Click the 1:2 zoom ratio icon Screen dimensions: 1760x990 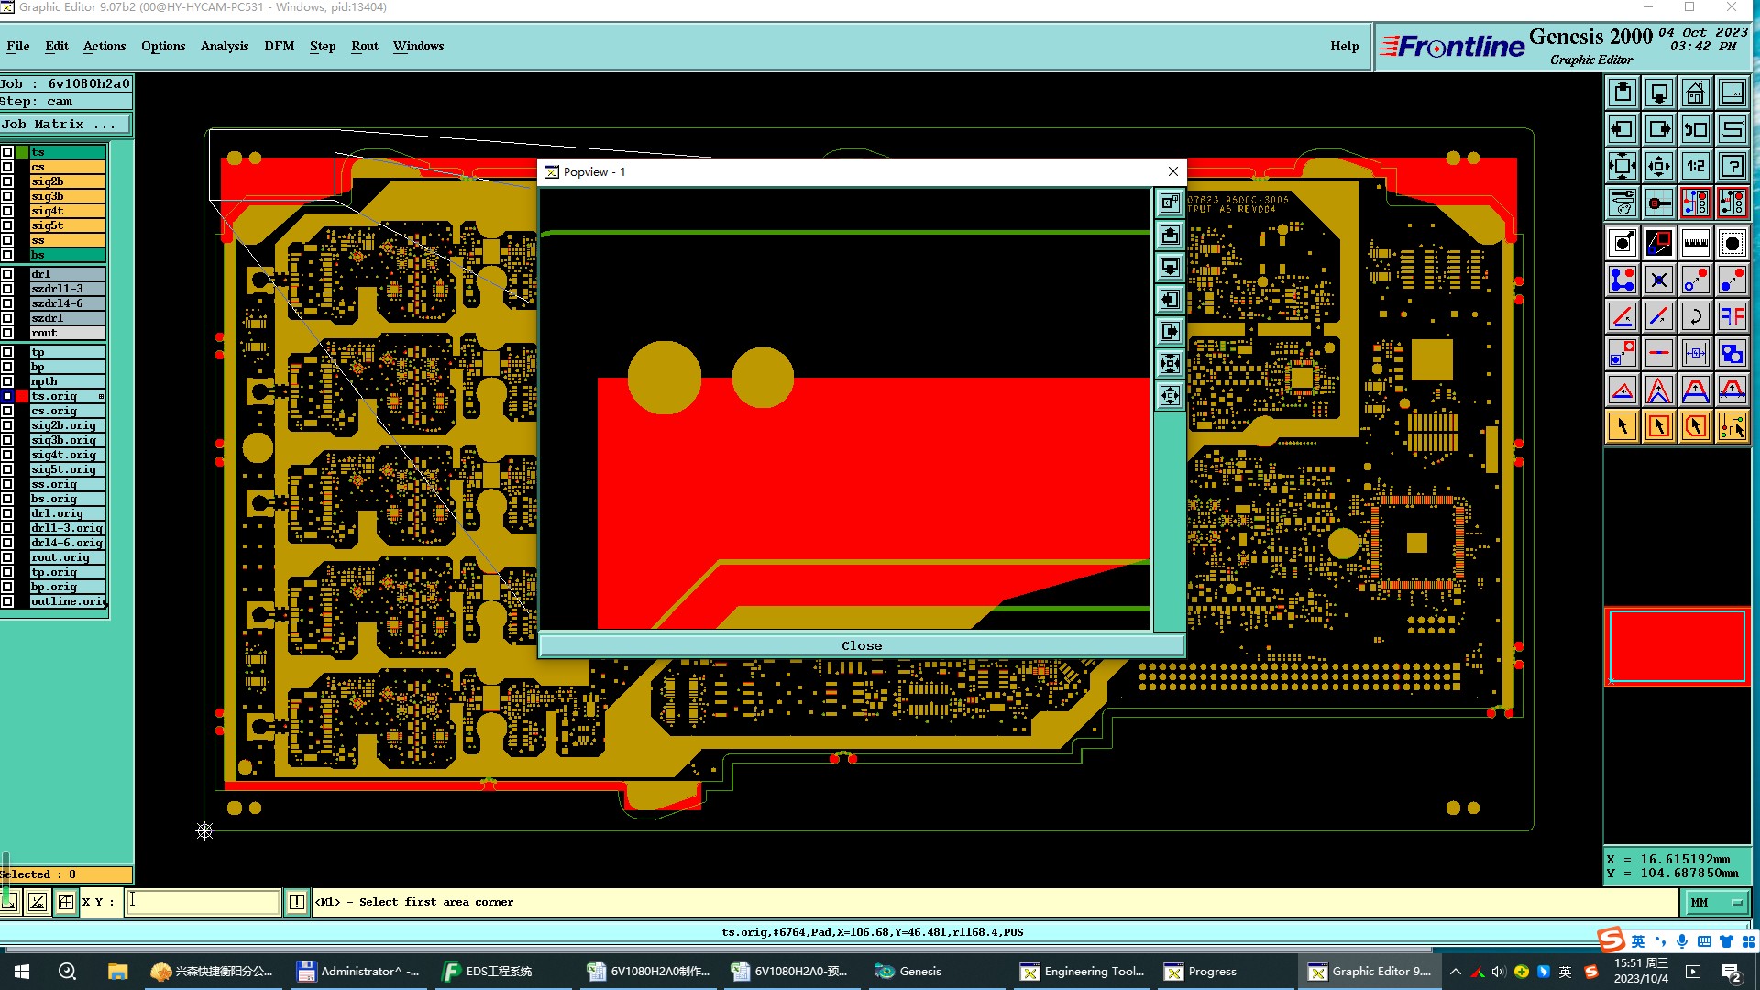click(x=1696, y=166)
